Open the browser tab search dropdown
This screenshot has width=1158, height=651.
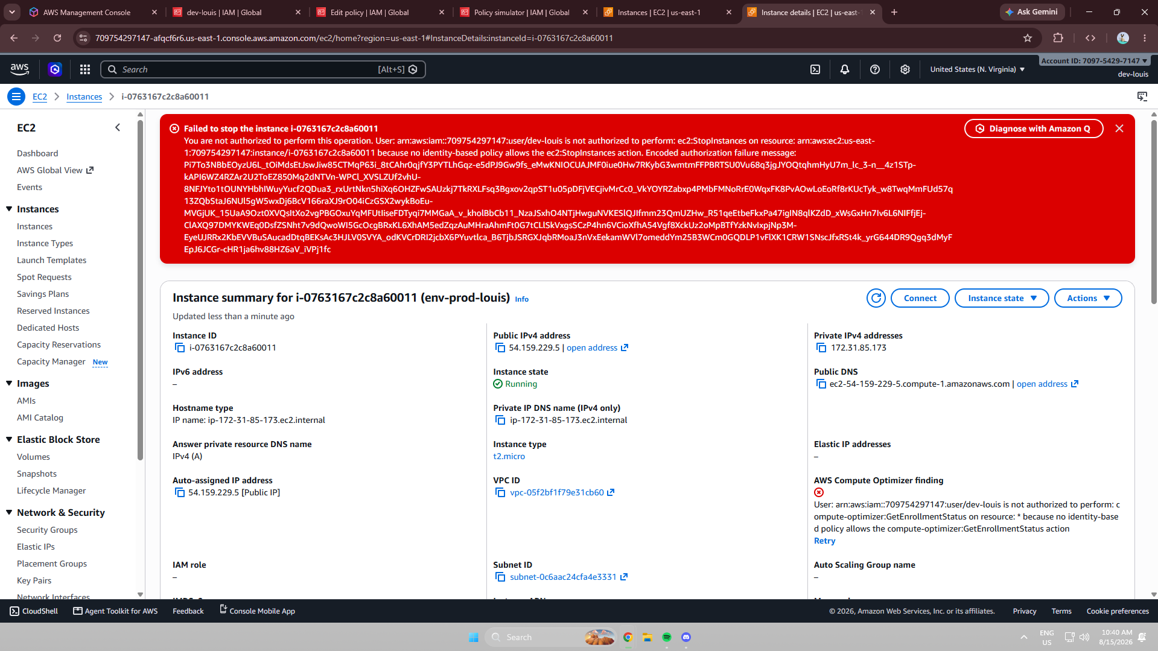[x=12, y=12]
